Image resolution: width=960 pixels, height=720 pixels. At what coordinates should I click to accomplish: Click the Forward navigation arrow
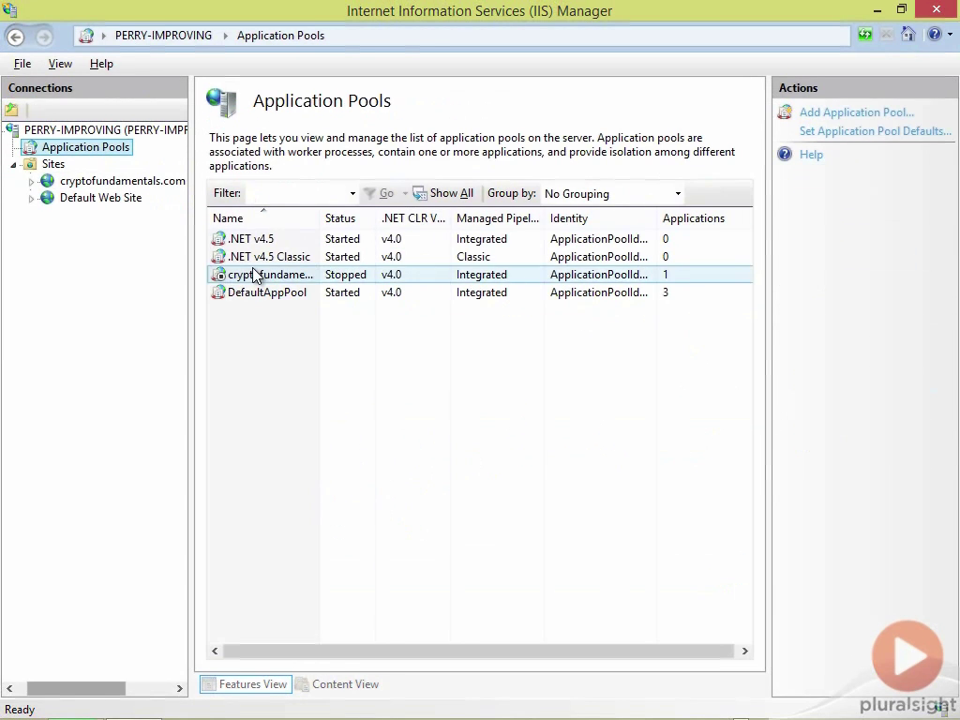pyautogui.click(x=43, y=37)
